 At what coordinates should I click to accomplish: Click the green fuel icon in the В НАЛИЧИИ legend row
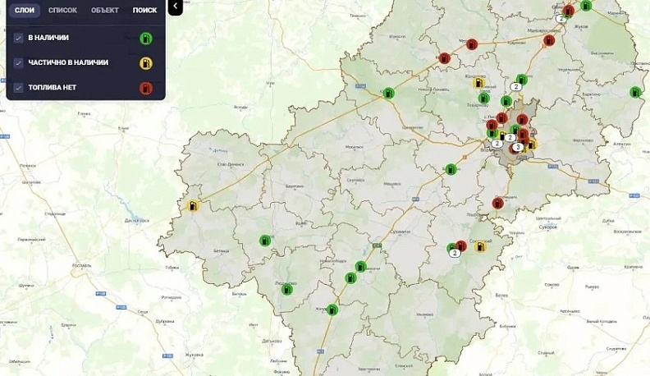tap(146, 39)
